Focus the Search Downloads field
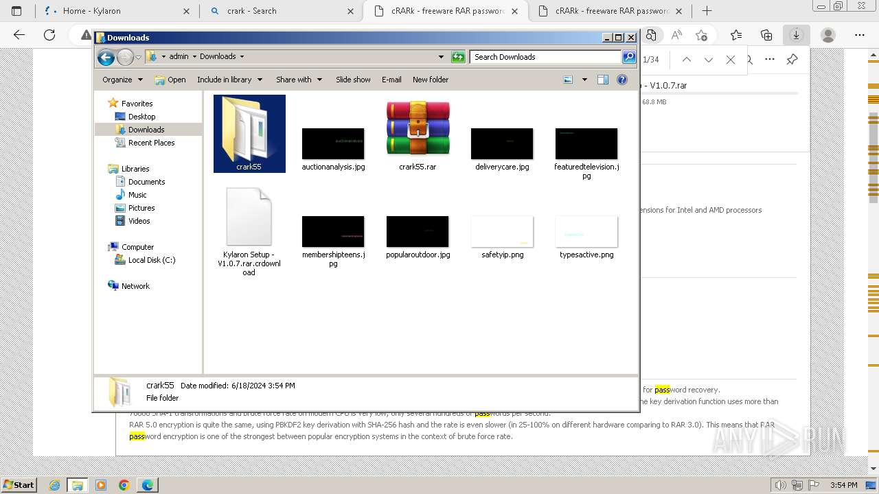This screenshot has height=494, width=879. [x=547, y=57]
